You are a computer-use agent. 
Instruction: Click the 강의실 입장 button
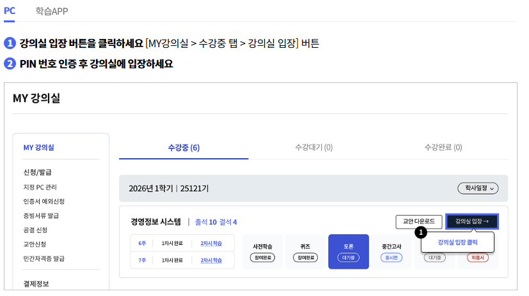tap(471, 221)
